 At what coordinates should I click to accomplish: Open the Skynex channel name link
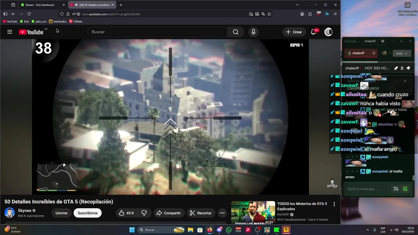point(24,211)
